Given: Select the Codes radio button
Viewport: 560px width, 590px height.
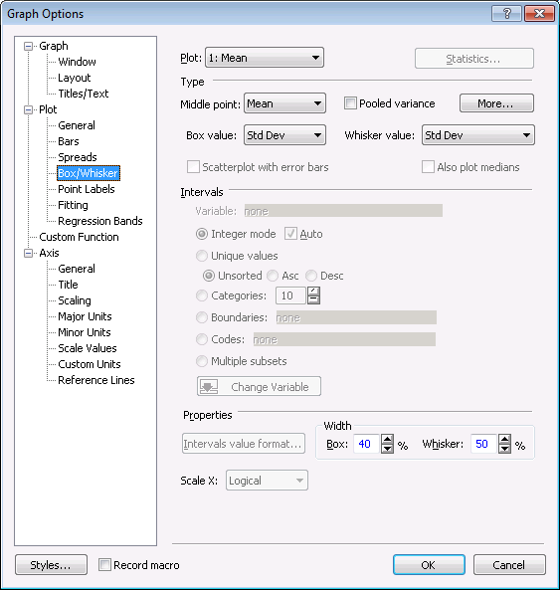Looking at the screenshot, I should pyautogui.click(x=202, y=339).
